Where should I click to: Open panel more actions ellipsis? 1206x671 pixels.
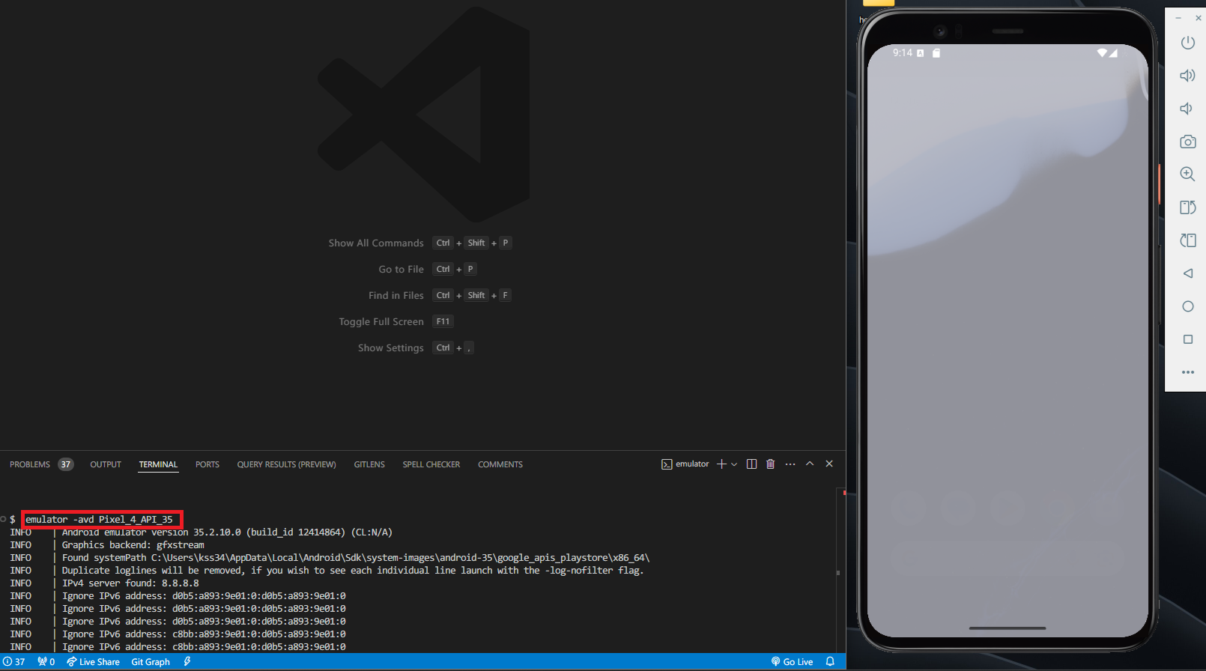(x=790, y=464)
